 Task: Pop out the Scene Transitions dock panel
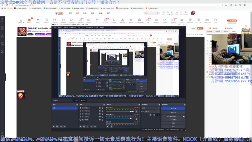click(x=159, y=105)
